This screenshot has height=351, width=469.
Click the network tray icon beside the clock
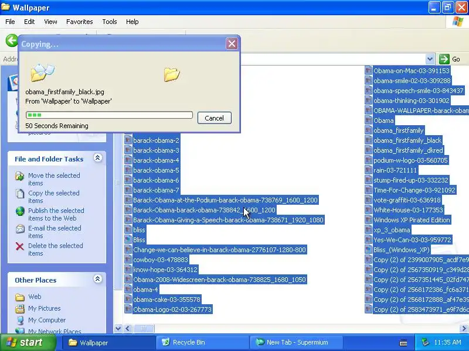tap(426, 342)
